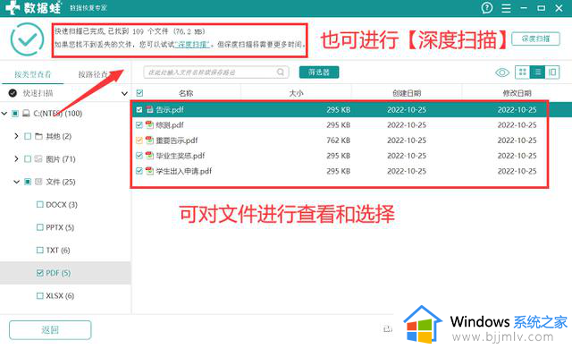
Task: Click the PDF icon of 告示.pdf
Action: [x=149, y=109]
